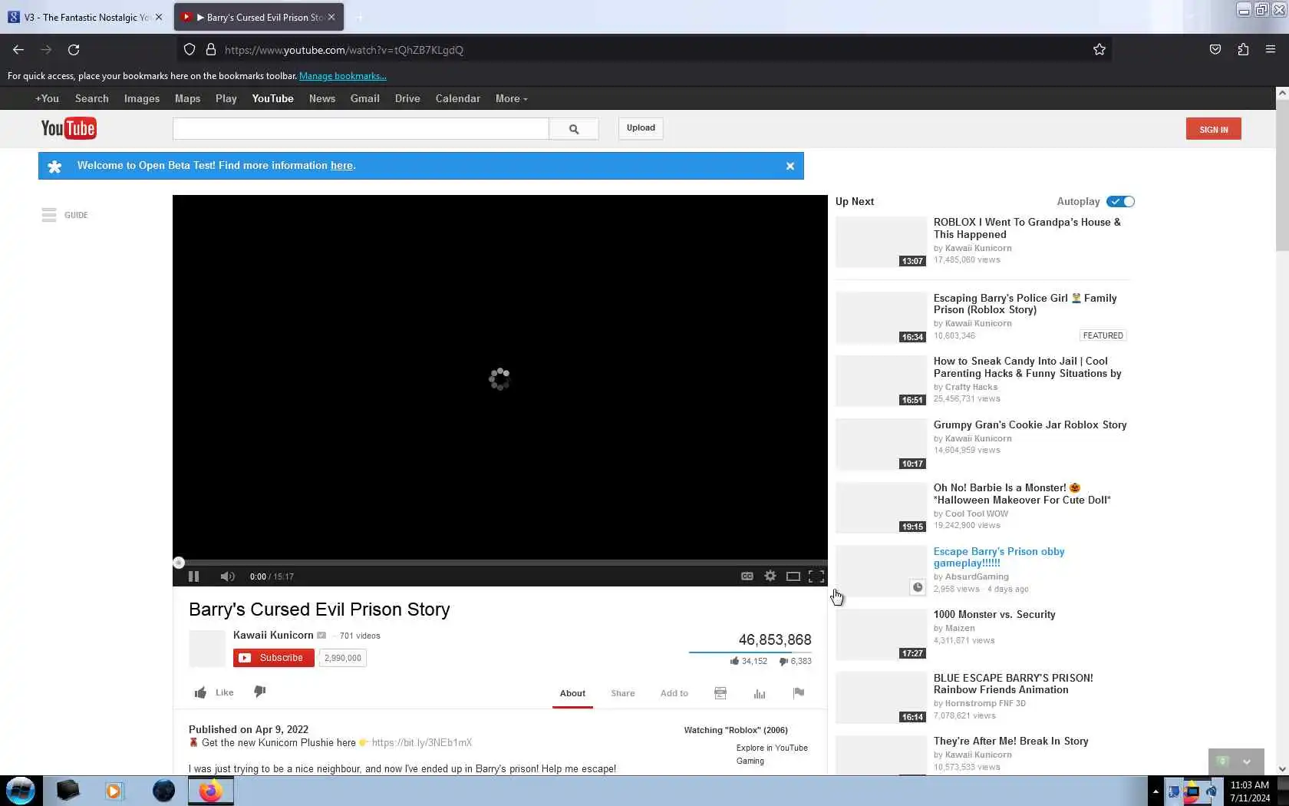
Task: Open the browser extensions icon
Action: [x=1243, y=50]
